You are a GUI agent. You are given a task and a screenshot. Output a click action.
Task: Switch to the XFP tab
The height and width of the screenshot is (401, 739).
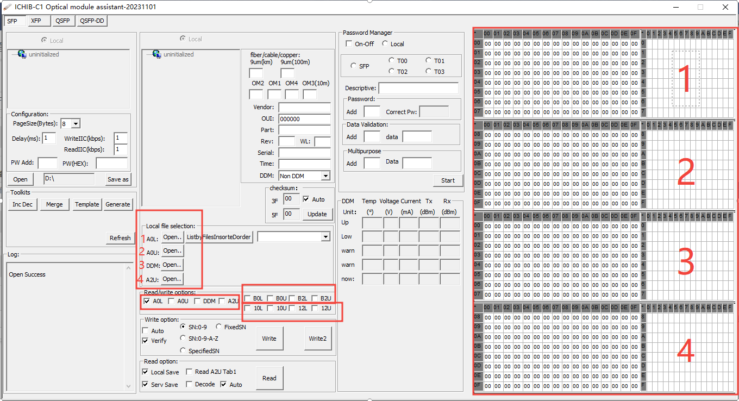click(x=38, y=20)
